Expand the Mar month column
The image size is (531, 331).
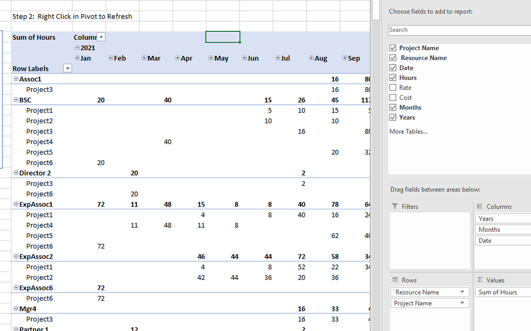[x=144, y=58]
